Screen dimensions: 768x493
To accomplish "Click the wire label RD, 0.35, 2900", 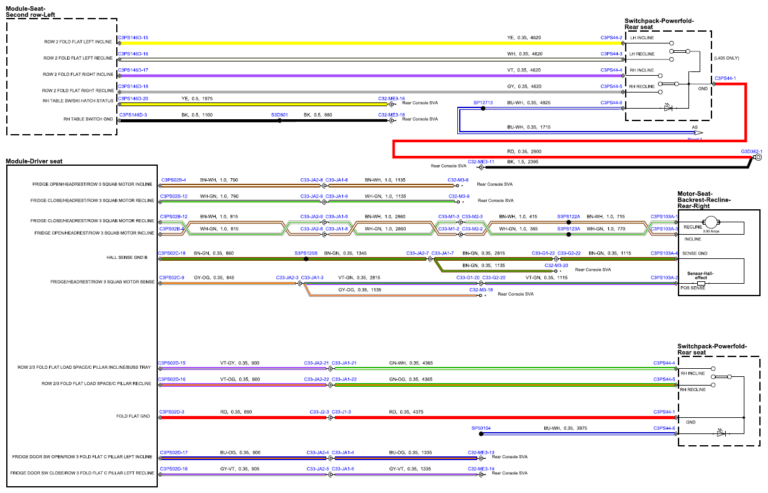I will [x=524, y=151].
